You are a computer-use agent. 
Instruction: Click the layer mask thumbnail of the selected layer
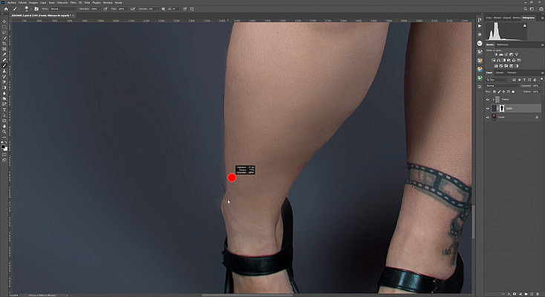click(x=502, y=108)
